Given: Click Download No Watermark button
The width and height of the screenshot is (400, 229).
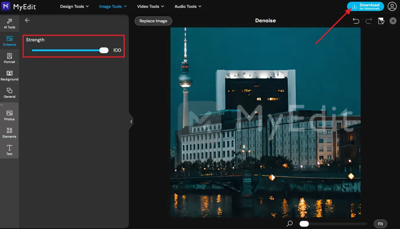Looking at the screenshot, I should 366,6.
